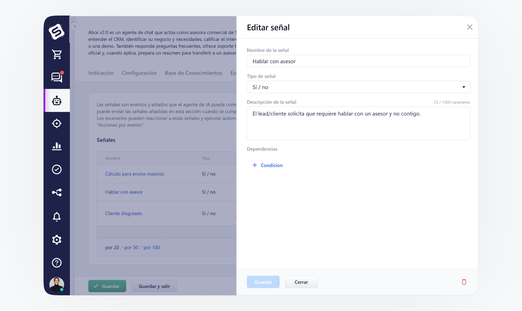Image resolution: width=522 pixels, height=311 pixels.
Task: Show por 50 items per page
Action: 131,247
